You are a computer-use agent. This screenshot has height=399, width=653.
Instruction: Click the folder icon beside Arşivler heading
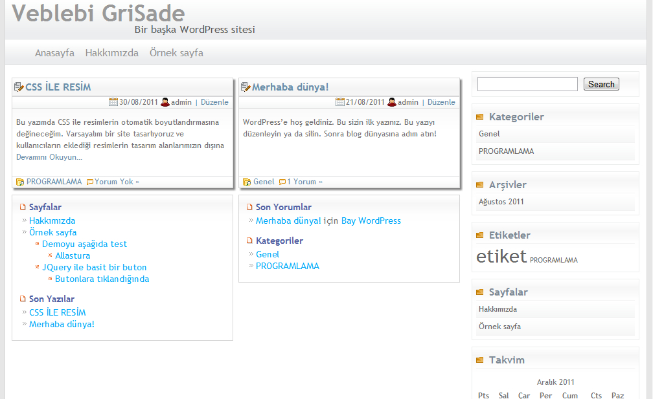480,184
